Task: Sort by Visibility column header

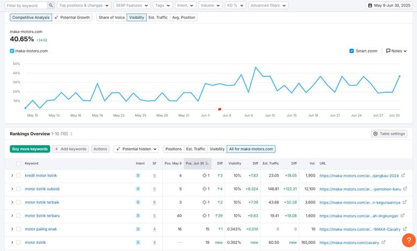Action: (235, 163)
